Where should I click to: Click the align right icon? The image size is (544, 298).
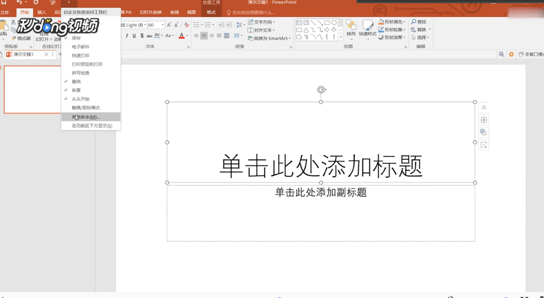[x=212, y=36]
